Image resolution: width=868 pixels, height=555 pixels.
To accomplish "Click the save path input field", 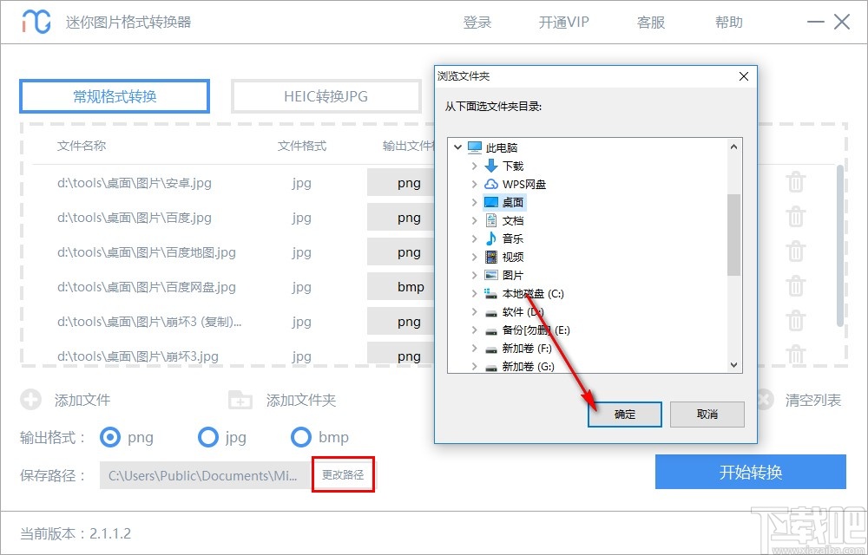I will (204, 475).
